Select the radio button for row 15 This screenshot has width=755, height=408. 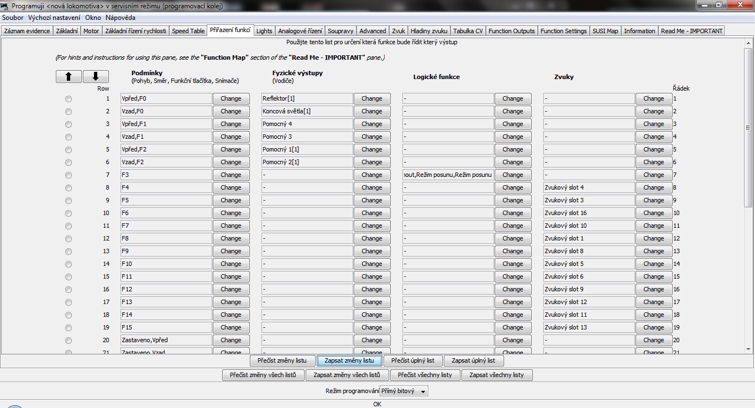69,277
